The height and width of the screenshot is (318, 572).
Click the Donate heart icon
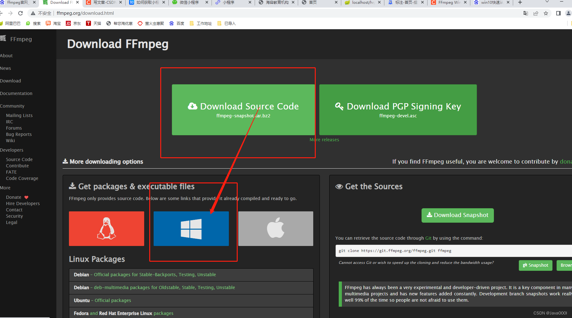(26, 197)
